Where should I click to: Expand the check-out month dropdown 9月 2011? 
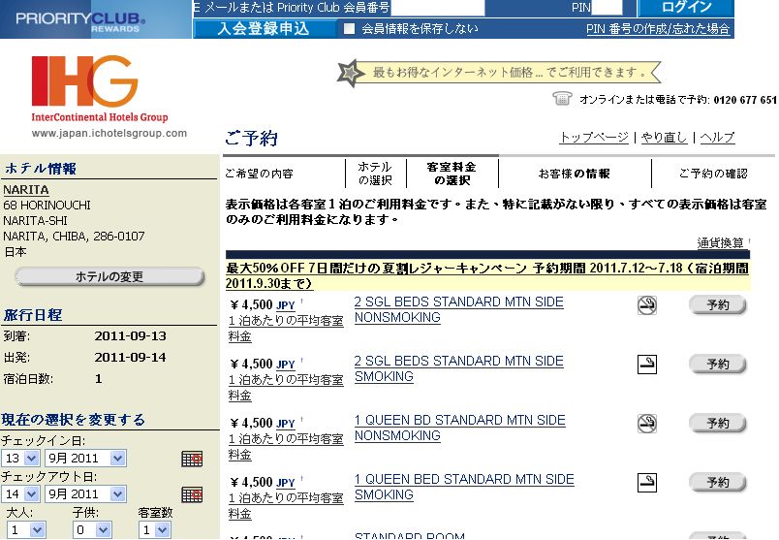coord(86,493)
